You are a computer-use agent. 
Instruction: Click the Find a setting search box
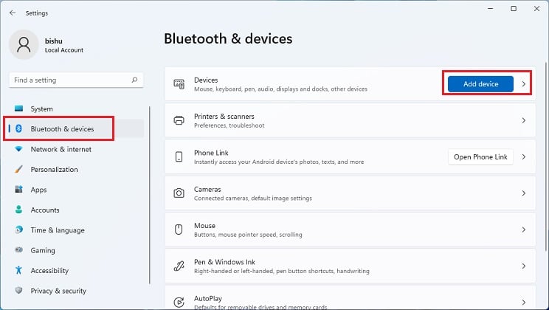[76, 80]
